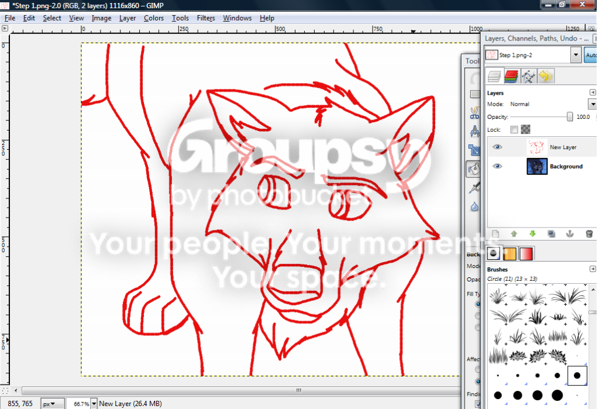Open the image selector dropdown arrow

pyautogui.click(x=576, y=55)
